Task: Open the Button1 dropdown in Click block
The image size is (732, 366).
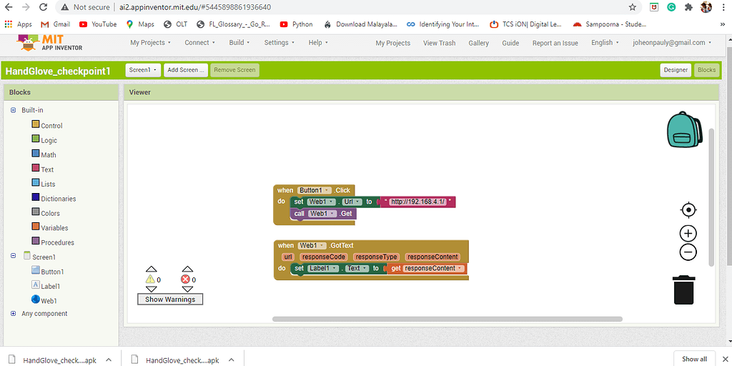Action: 315,190
